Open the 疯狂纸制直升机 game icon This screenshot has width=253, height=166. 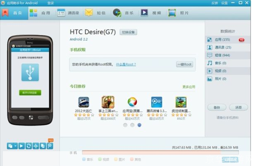(x=181, y=102)
